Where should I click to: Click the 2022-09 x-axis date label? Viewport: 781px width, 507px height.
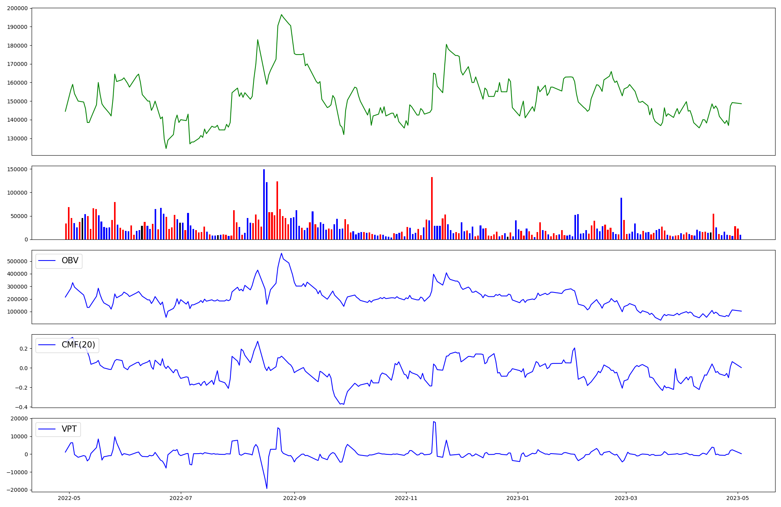(x=294, y=498)
